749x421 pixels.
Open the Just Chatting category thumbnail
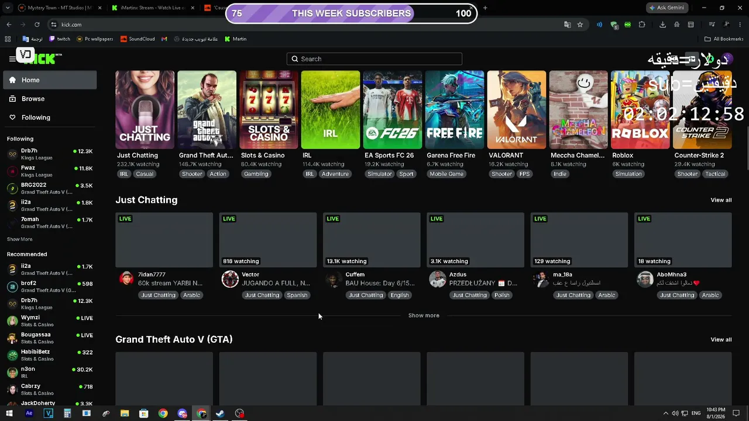(x=145, y=110)
